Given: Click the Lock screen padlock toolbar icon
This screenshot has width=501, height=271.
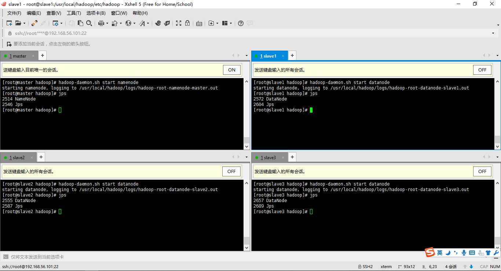Looking at the screenshot, I should click(187, 23).
